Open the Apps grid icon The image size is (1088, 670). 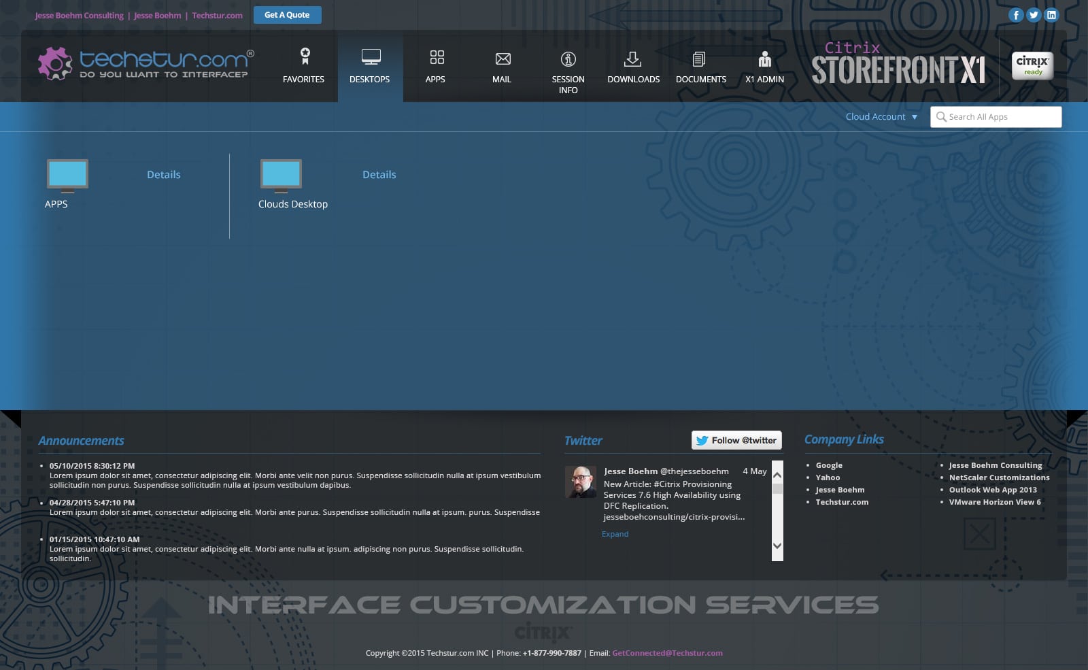point(437,57)
